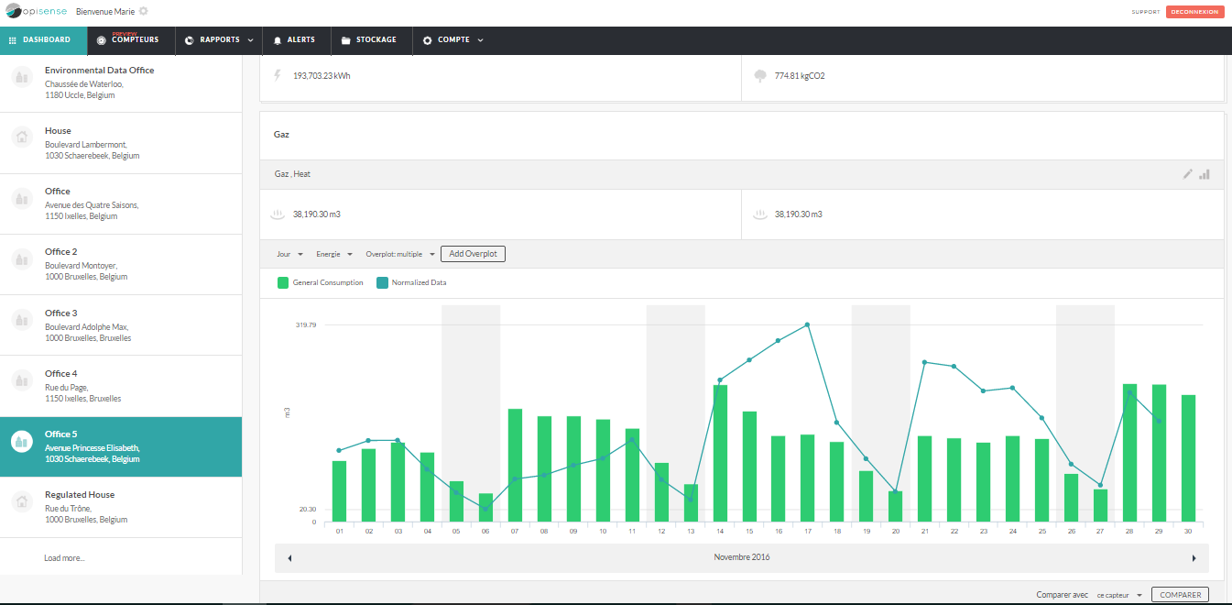Click the green bar for day 14
The height and width of the screenshot is (605, 1232).
tap(720, 453)
